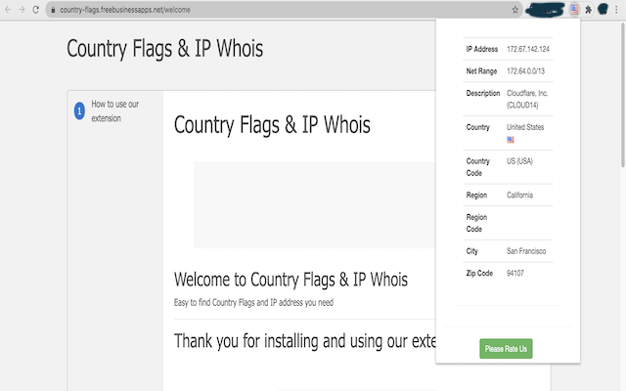This screenshot has width=626, height=391.
Task: Open the Chrome three-dot menu
Action: (x=616, y=10)
